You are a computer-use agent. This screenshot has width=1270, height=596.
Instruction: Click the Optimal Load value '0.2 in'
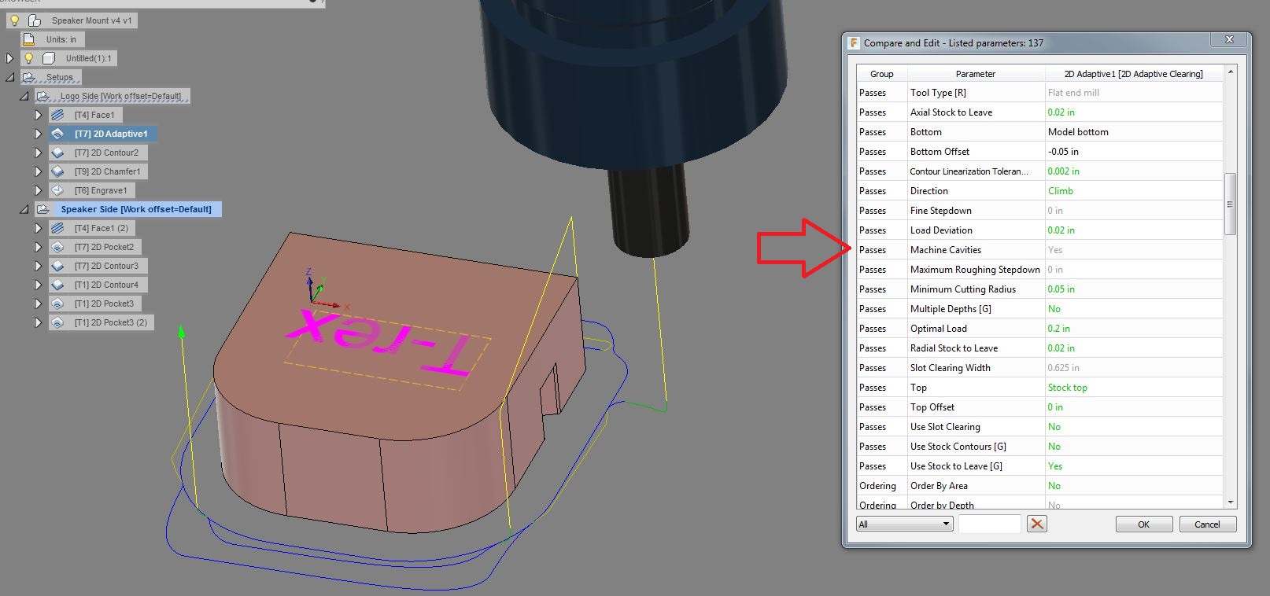(1058, 329)
